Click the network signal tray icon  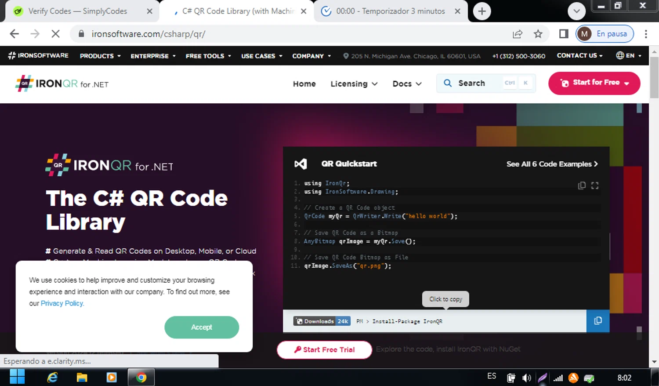(x=558, y=378)
